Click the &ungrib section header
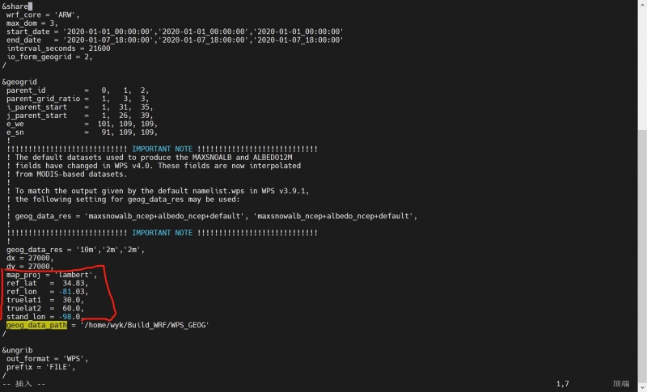 20,349
